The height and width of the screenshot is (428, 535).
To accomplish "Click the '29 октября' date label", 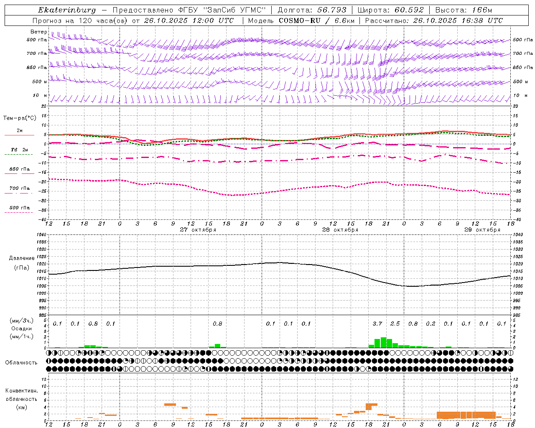I will point(482,229).
